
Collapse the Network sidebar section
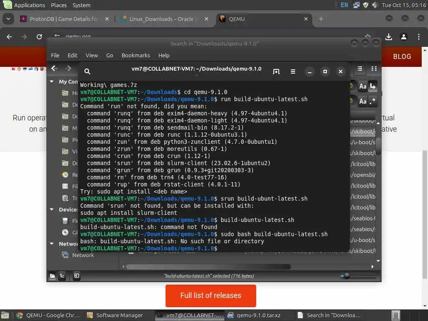point(51,244)
